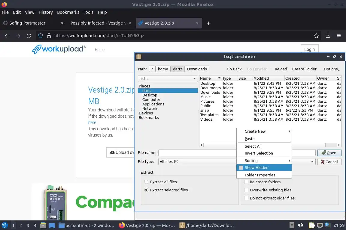This screenshot has height=230, width=346.
Task: Click the show desktop taskbar icon
Action: point(52,226)
